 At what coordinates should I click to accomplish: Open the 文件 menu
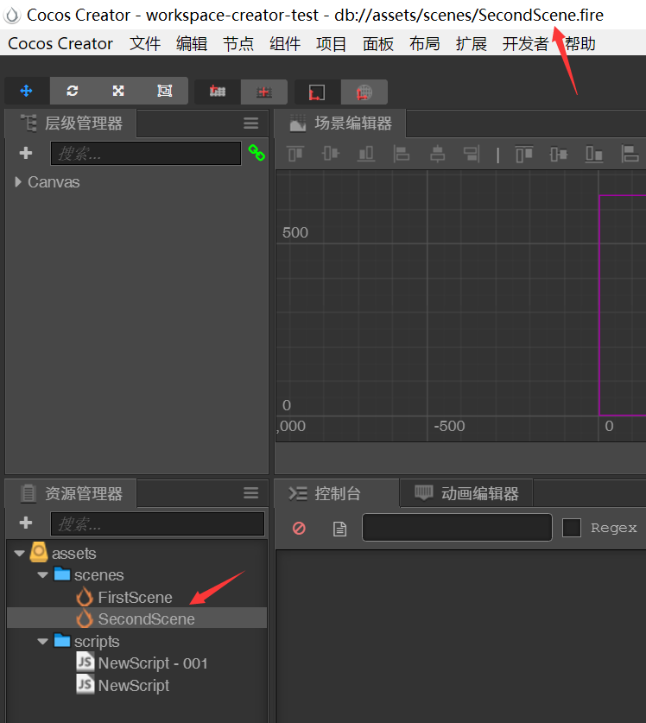pyautogui.click(x=145, y=44)
